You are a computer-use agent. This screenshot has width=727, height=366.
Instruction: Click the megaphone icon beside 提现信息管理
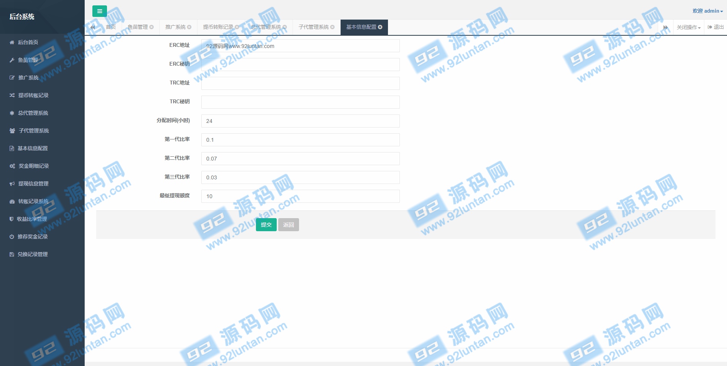pyautogui.click(x=12, y=184)
